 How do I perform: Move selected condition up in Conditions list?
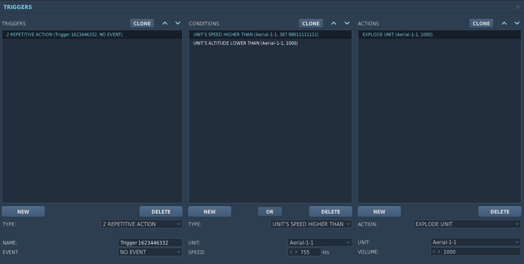tap(334, 23)
